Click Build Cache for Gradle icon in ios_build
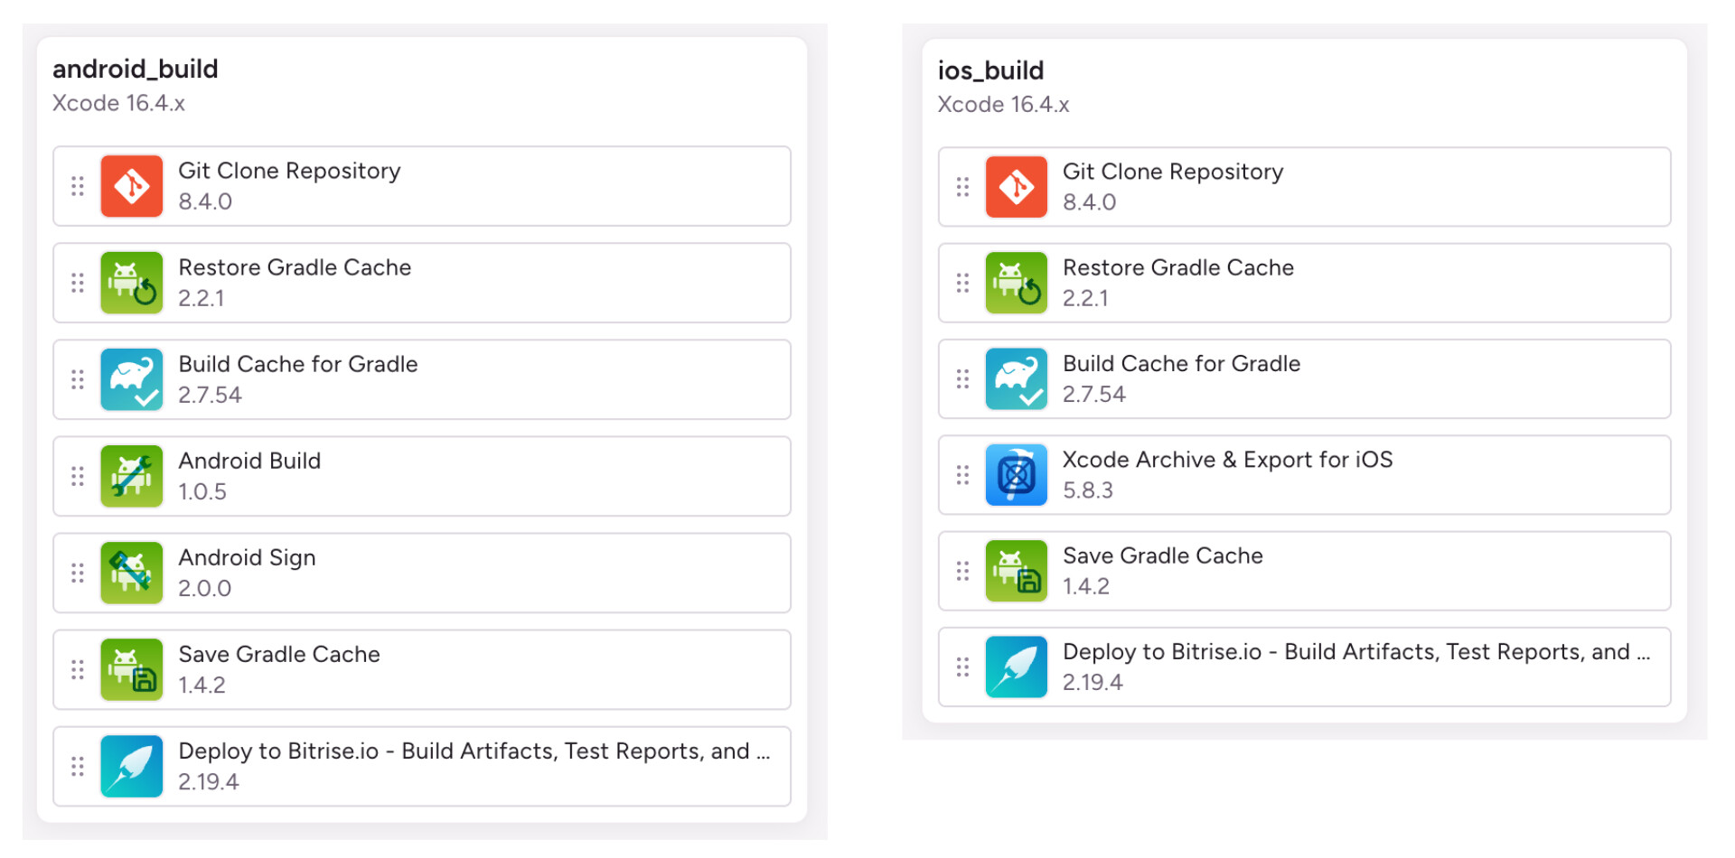Screen dimensions: 1735x858 (x=1016, y=379)
